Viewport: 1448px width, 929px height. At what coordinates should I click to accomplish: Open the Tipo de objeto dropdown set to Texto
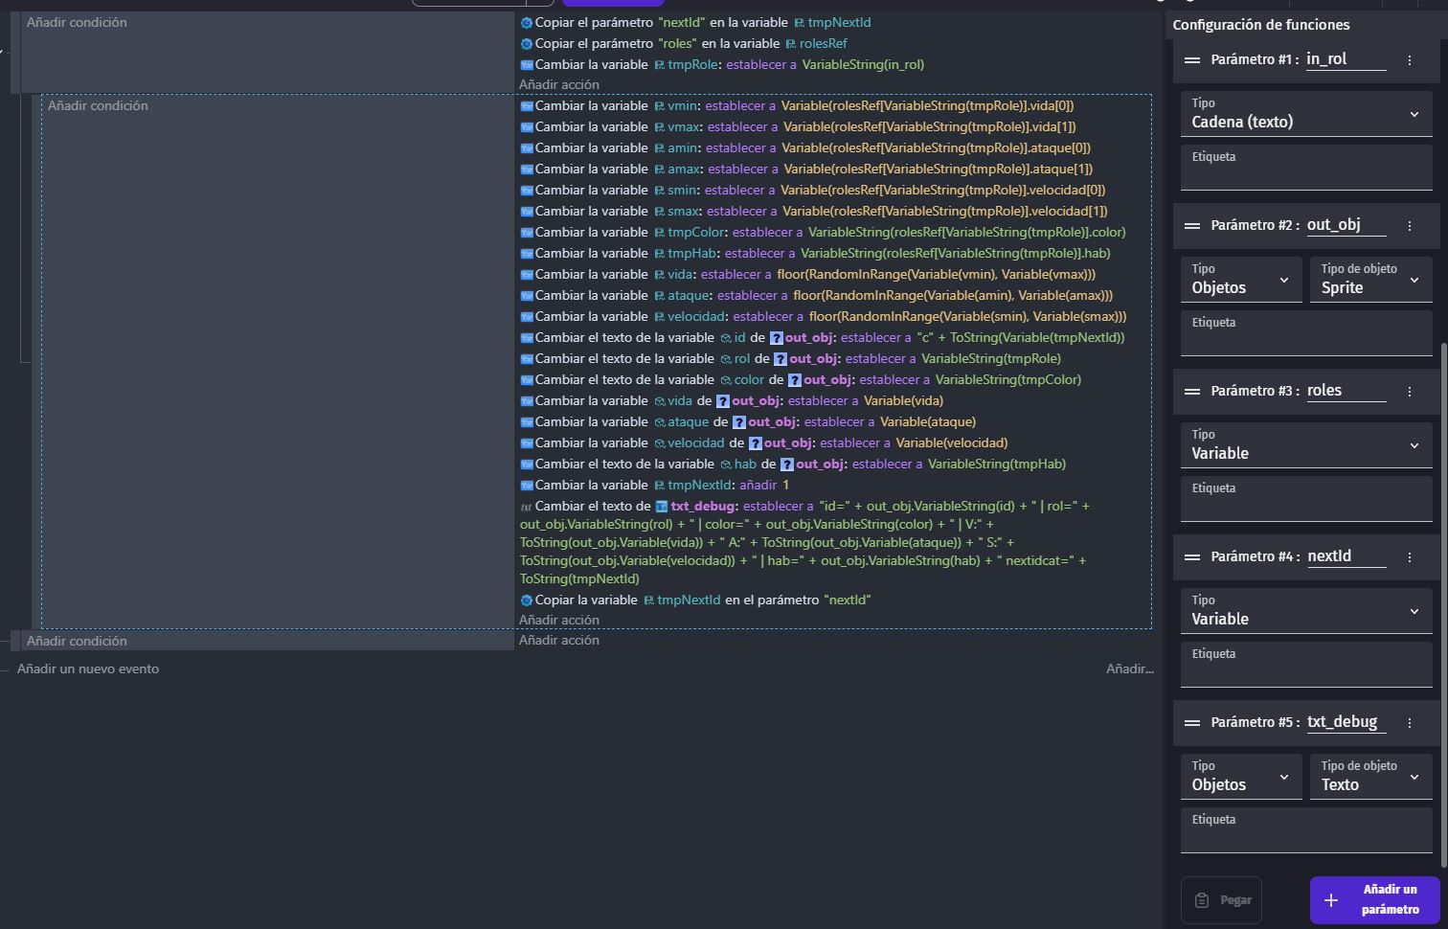[1369, 777]
